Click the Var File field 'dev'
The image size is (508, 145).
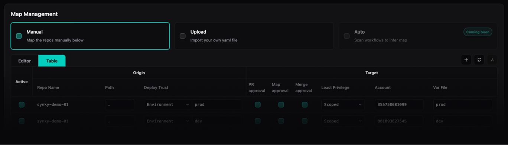463,121
